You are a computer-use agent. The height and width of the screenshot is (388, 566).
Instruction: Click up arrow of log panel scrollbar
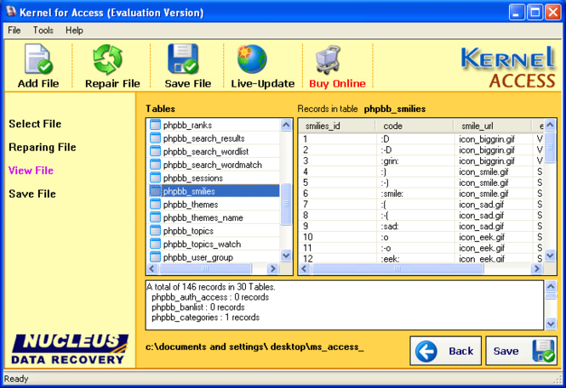[551, 286]
